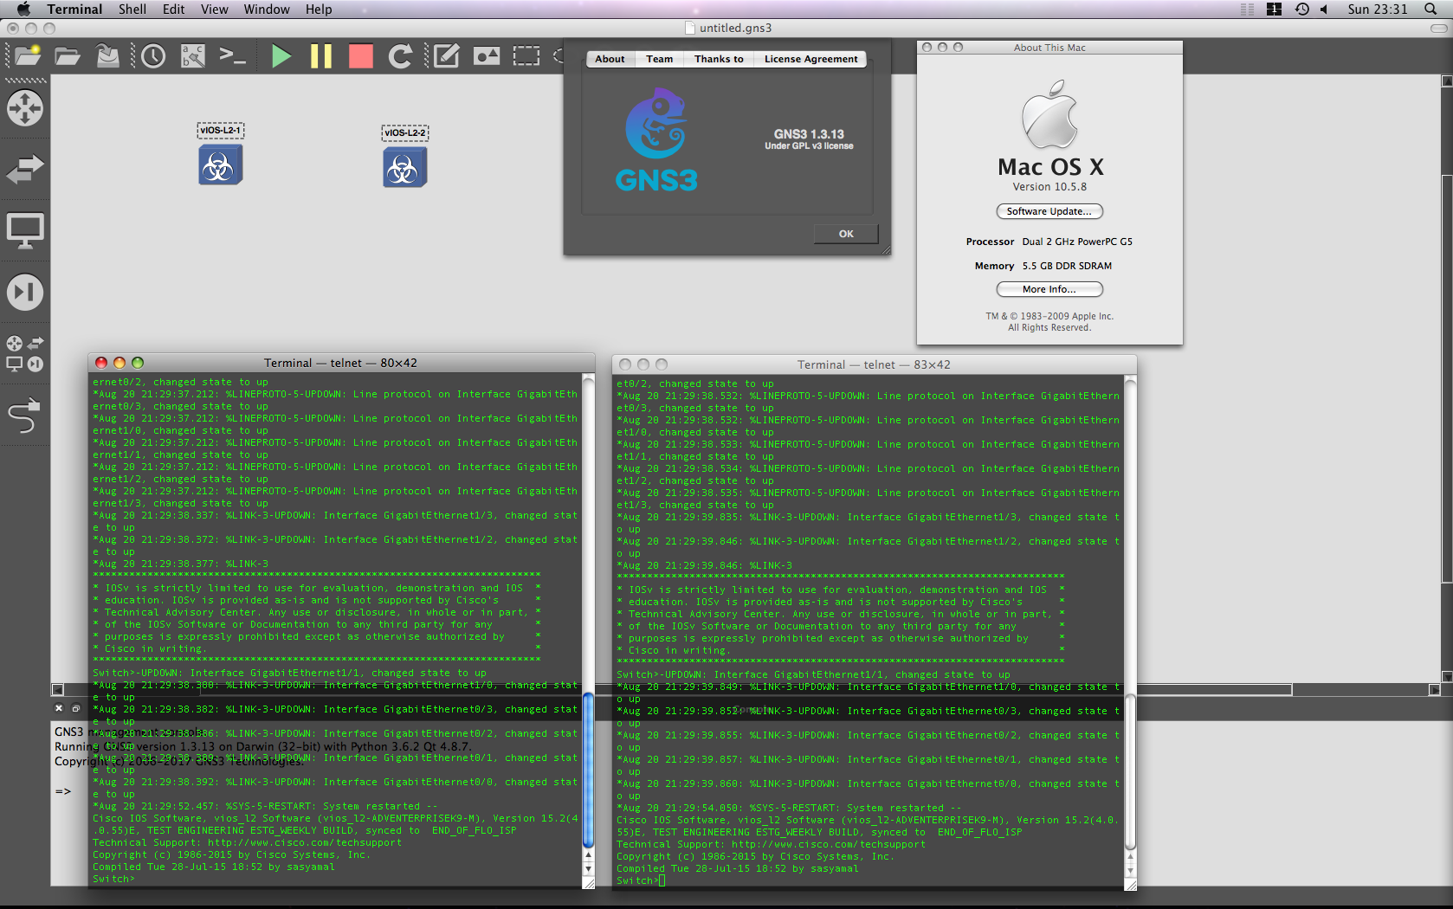Close GNS3 console dock with X
Viewport: 1453px width, 909px height.
tap(59, 708)
